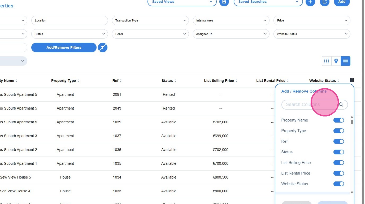
Task: Sort by the Ref column arrows
Action: [121, 81]
